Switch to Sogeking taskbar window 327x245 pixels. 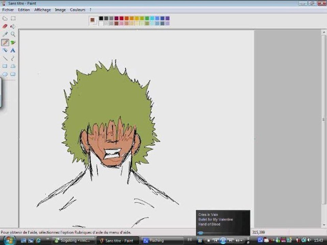[x=74, y=241]
